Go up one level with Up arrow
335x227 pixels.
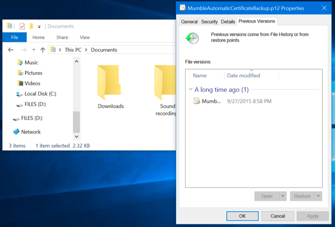tap(43, 50)
